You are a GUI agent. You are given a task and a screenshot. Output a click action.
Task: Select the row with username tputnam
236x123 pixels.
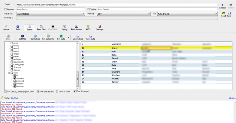tap(157, 72)
